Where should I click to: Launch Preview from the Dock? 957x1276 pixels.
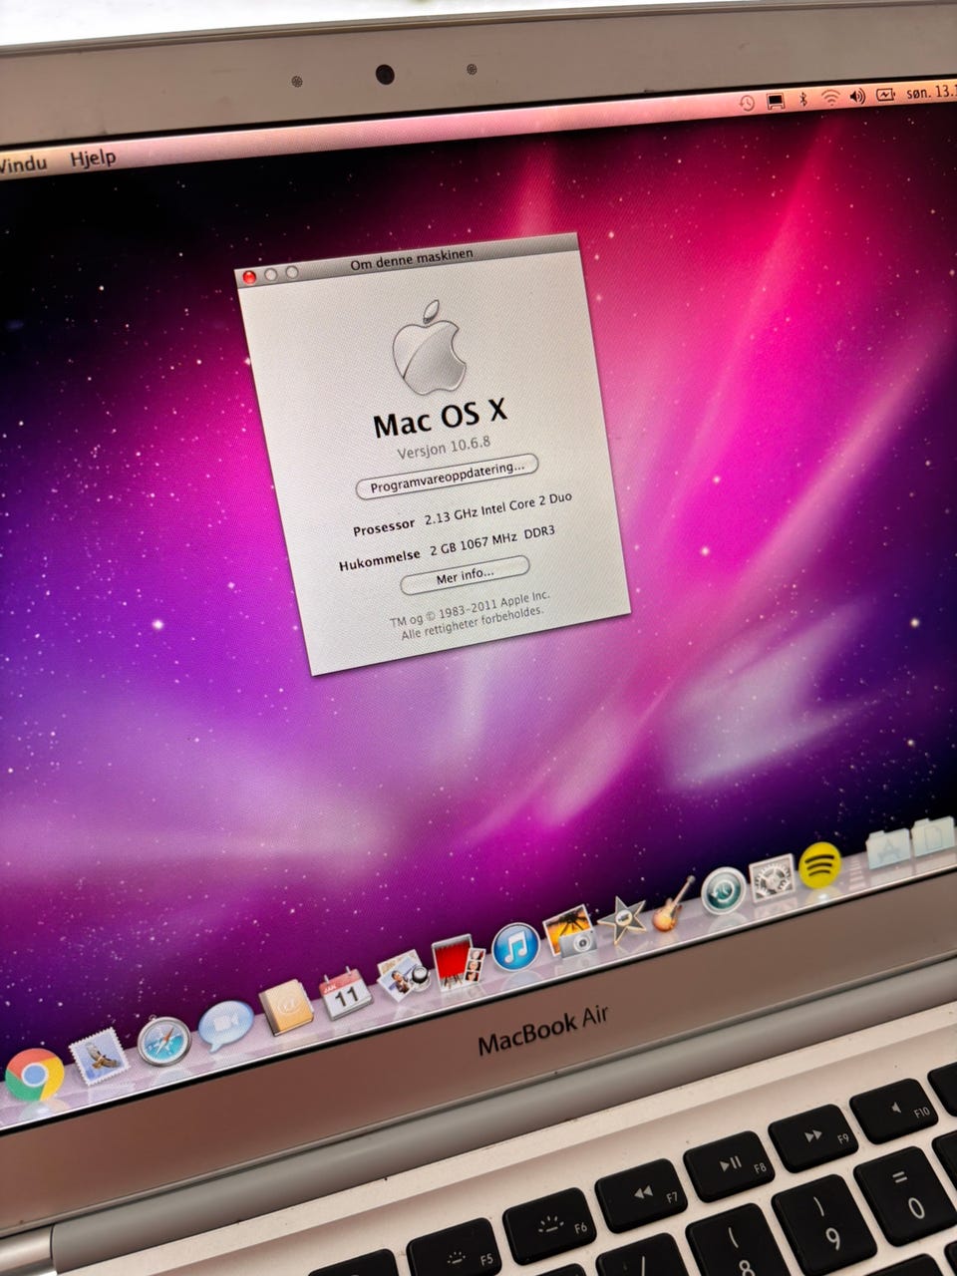pyautogui.click(x=403, y=975)
